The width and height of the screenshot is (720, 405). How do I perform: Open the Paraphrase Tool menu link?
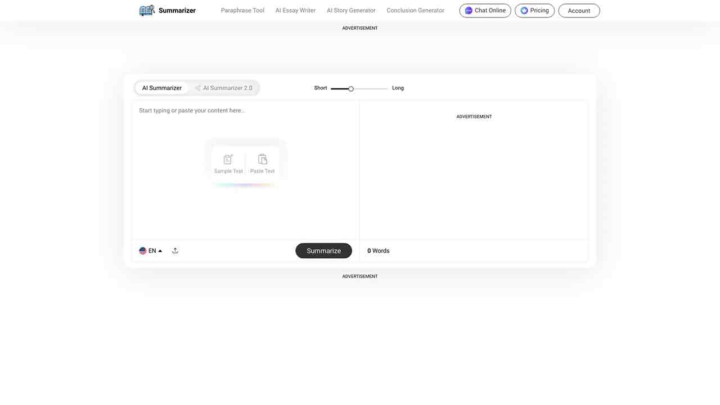pyautogui.click(x=242, y=11)
